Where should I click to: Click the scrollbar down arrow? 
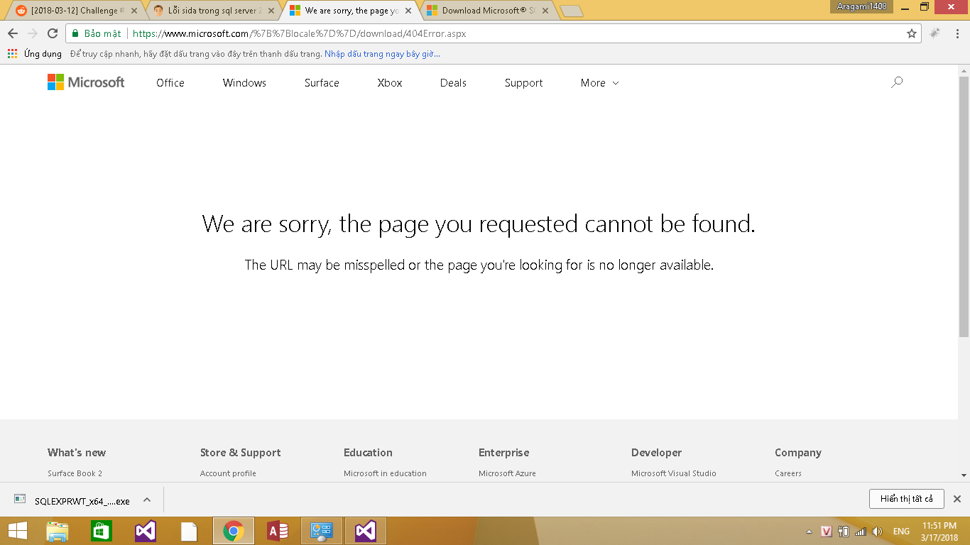tap(964, 475)
